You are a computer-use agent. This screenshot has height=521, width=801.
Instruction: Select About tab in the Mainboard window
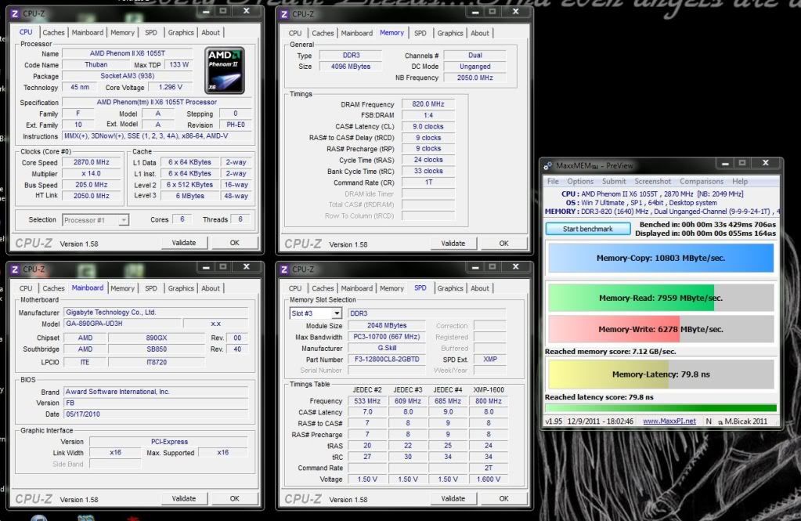(x=211, y=288)
